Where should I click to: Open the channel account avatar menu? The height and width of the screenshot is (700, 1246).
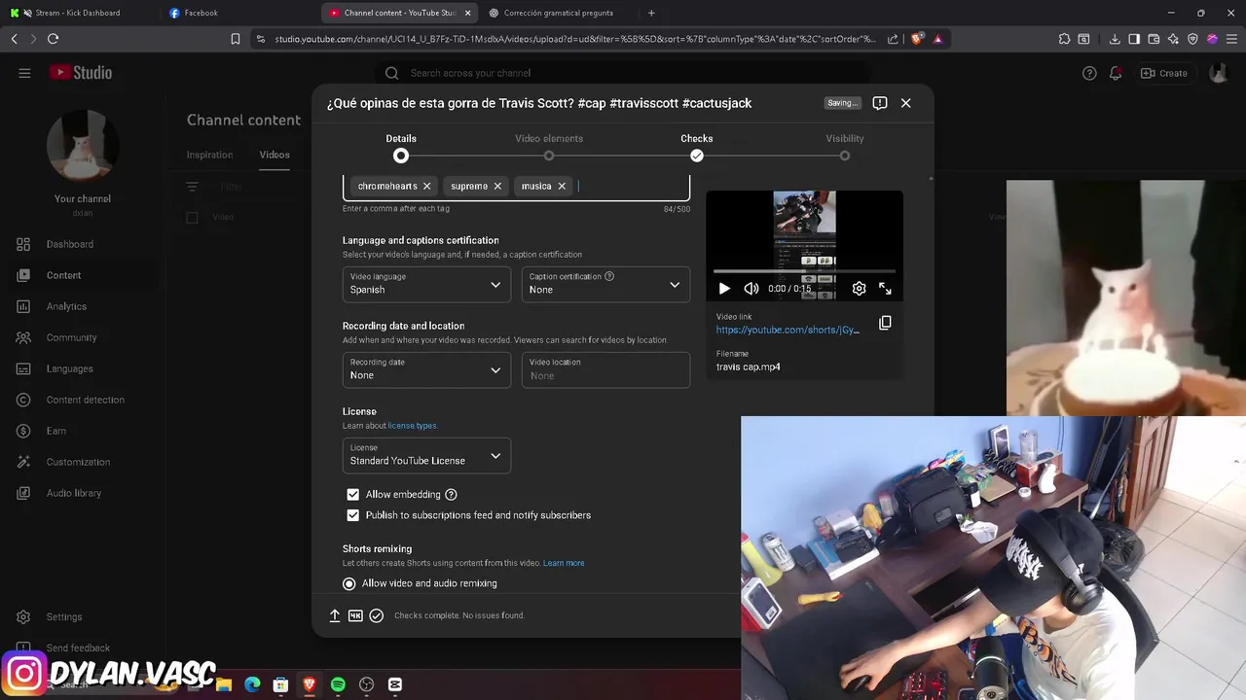[1218, 73]
